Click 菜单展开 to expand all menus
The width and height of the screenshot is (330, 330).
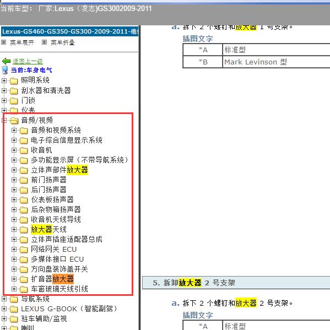pos(22,42)
